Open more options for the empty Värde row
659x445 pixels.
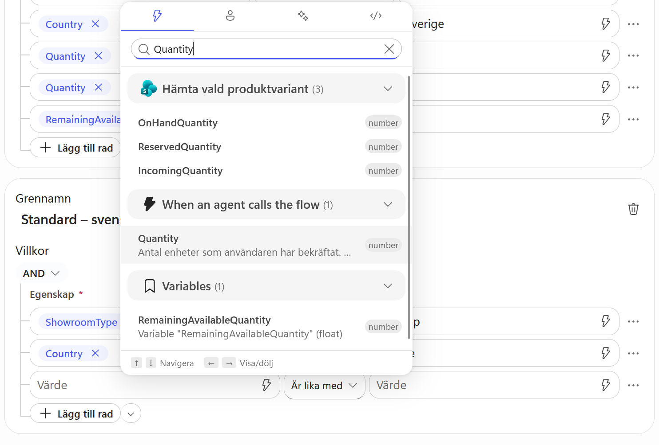(633, 386)
